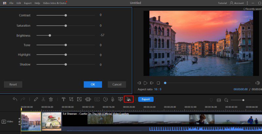262x134 pixels.
Task: Select the Split scissors tool
Action: (x=43, y=99)
